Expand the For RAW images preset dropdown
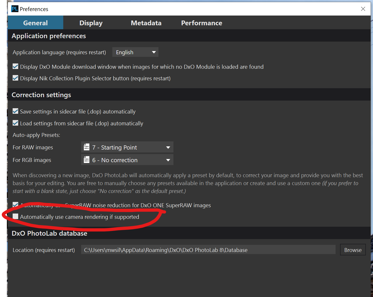 (127, 147)
